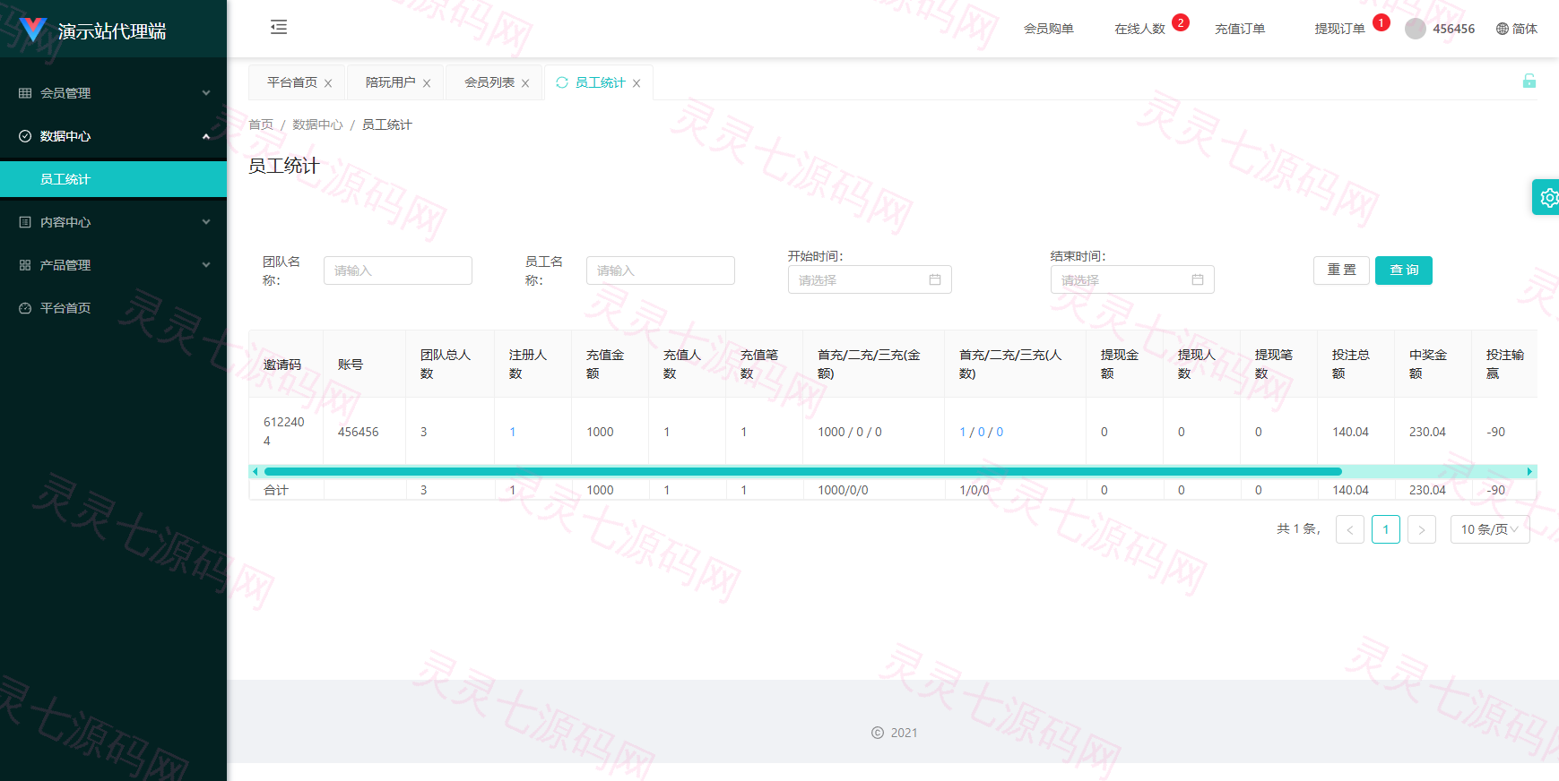Close the 员工统计 tab
This screenshot has height=781, width=1559.
tap(637, 83)
